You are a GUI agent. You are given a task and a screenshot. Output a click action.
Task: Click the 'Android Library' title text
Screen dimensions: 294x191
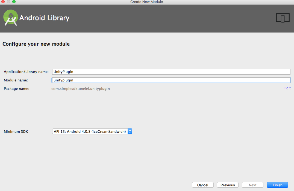(45, 18)
